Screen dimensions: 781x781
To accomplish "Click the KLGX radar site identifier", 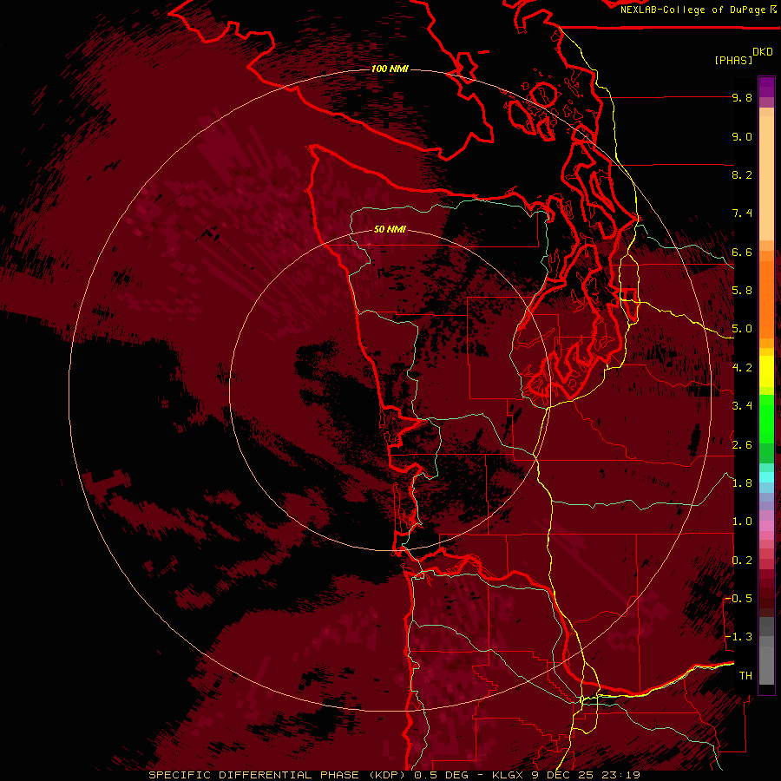I will tap(508, 775).
